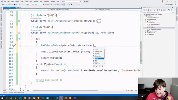Choose IsCompleted in IntelliSense list

(98, 57)
